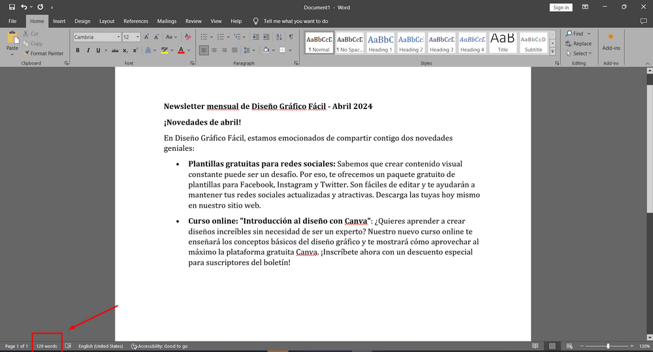Click the zoom slider in the status bar
Image resolution: width=653 pixels, height=352 pixels.
point(608,346)
